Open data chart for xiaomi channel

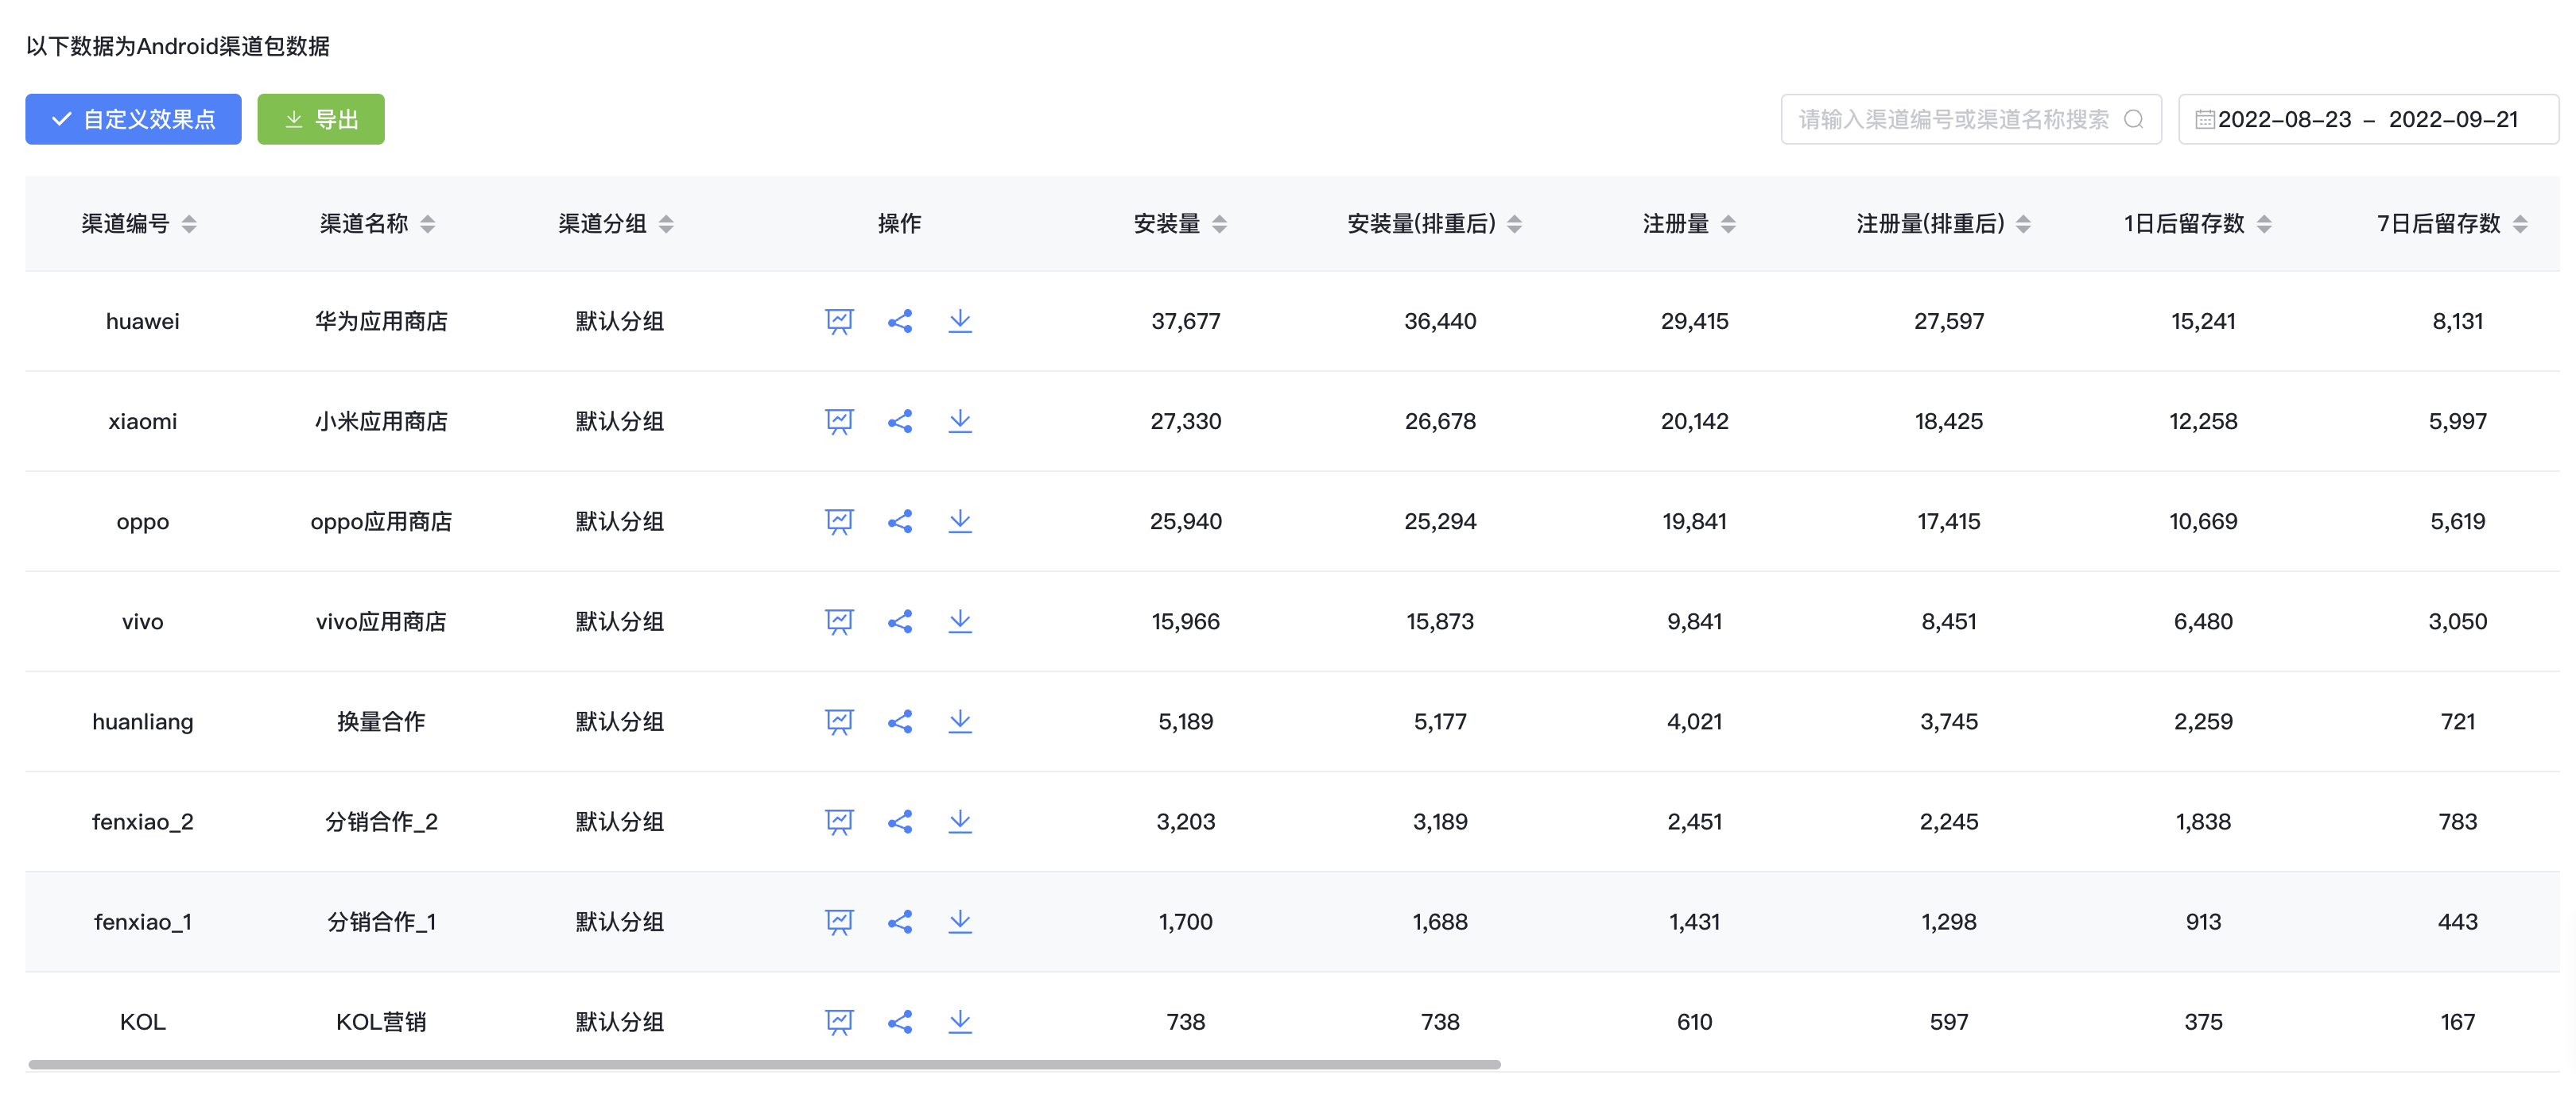pyautogui.click(x=839, y=420)
